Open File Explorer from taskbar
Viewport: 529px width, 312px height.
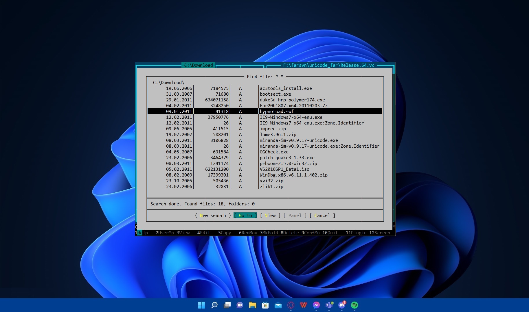pyautogui.click(x=253, y=305)
